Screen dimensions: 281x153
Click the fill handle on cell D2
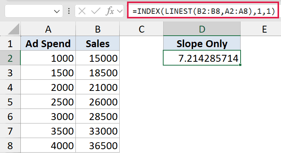[240, 65]
